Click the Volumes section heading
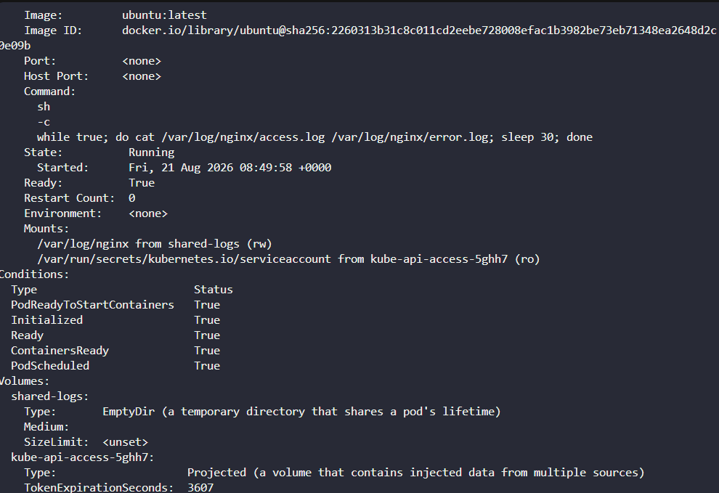Screen dimensions: 719x493 (25, 381)
